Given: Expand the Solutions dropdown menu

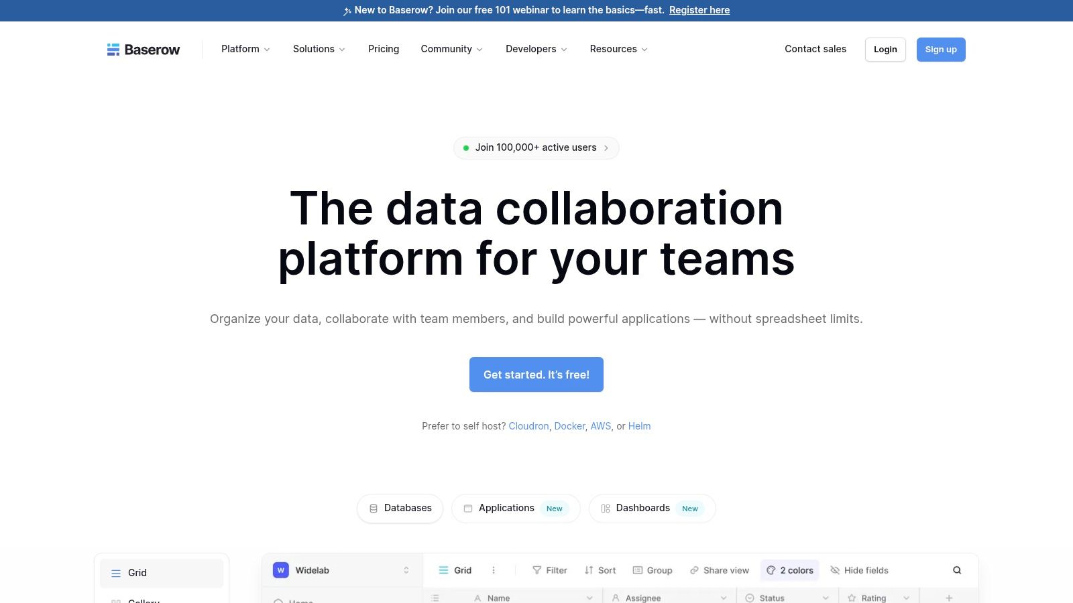Looking at the screenshot, I should click(319, 49).
